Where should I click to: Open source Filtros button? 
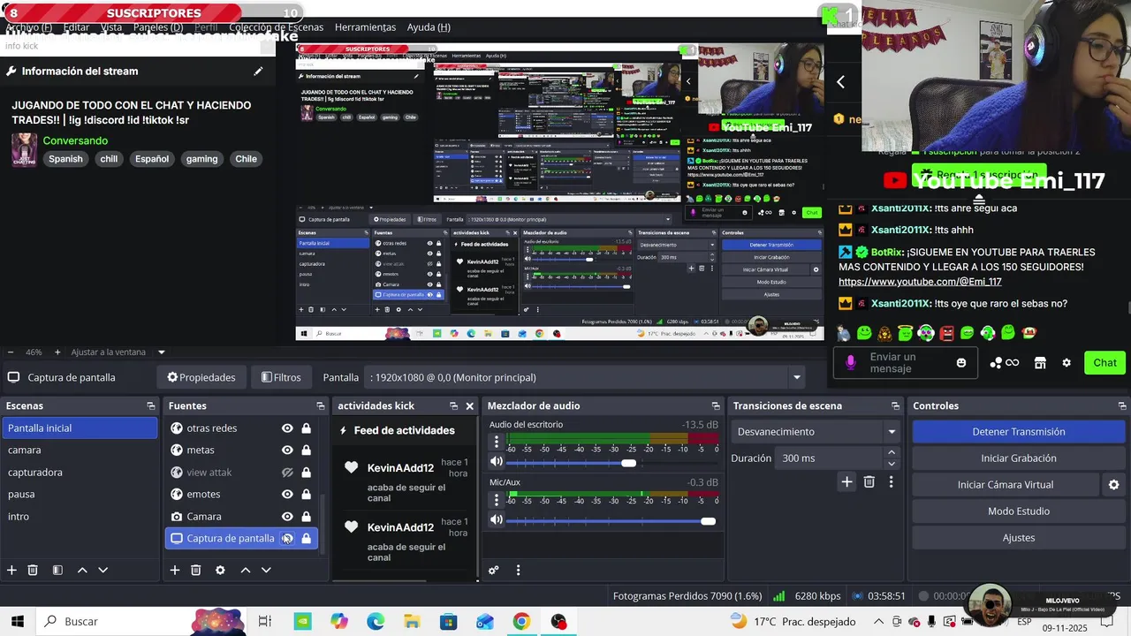tap(281, 377)
